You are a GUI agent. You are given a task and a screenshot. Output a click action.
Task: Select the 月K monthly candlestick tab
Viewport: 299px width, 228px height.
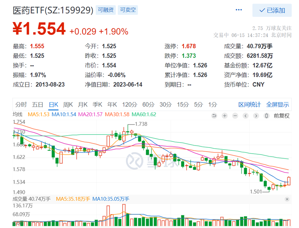click(82, 104)
